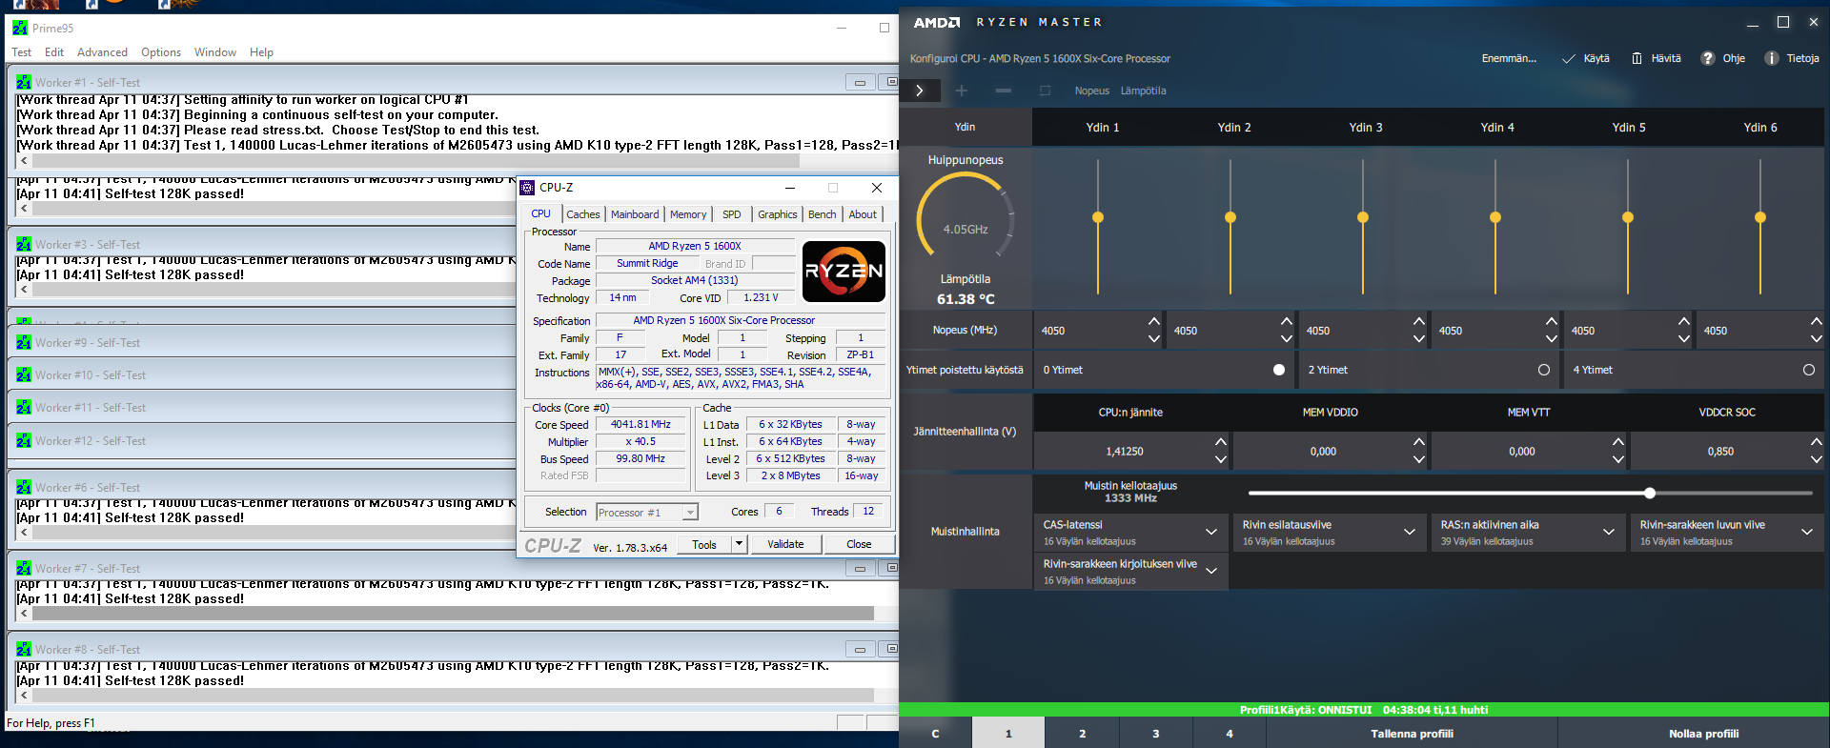Apply settings with the Käytä checkmark

(x=1568, y=59)
